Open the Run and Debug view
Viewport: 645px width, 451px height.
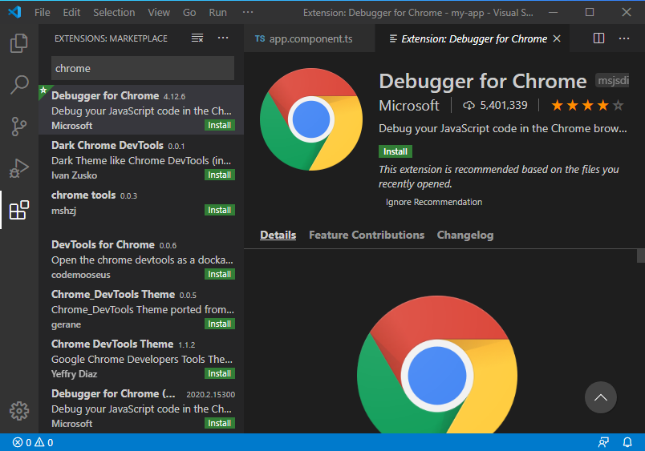pyautogui.click(x=19, y=168)
